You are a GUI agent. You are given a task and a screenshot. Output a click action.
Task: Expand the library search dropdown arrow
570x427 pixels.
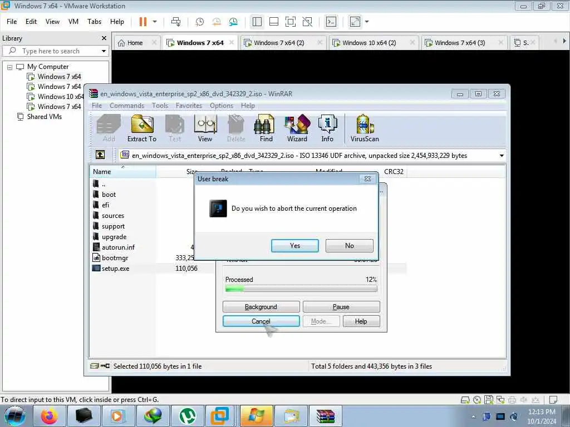pyautogui.click(x=104, y=51)
